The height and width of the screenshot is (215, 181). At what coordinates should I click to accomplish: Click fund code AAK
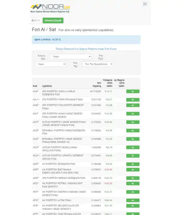tap(35, 91)
